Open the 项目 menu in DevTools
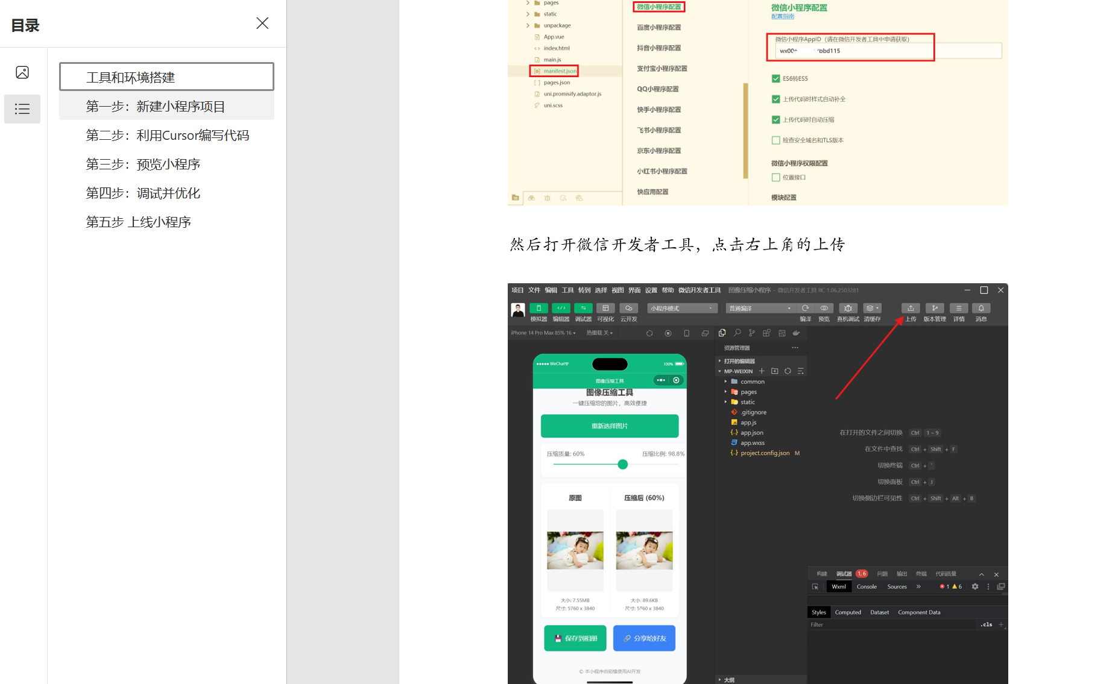 click(517, 290)
